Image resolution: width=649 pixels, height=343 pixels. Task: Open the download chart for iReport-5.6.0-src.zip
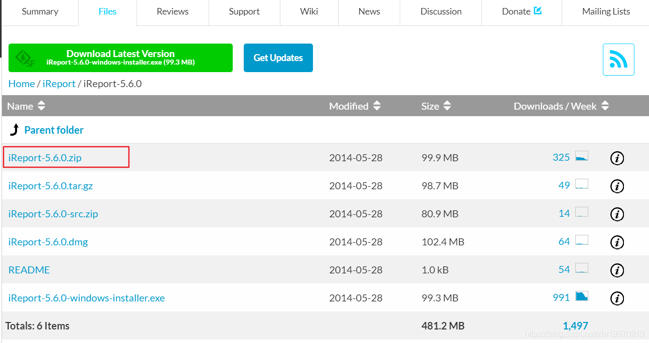pyautogui.click(x=582, y=212)
